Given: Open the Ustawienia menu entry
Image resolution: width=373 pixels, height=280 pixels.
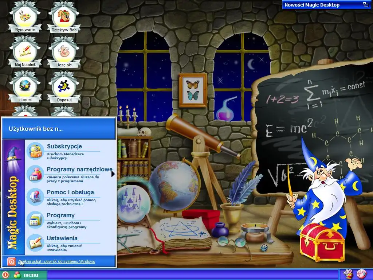Looking at the screenshot, I should click(x=70, y=243).
